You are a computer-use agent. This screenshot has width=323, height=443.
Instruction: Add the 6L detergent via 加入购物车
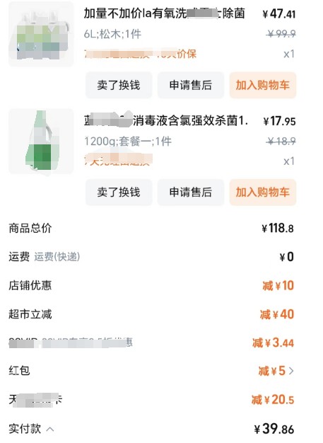tap(263, 85)
